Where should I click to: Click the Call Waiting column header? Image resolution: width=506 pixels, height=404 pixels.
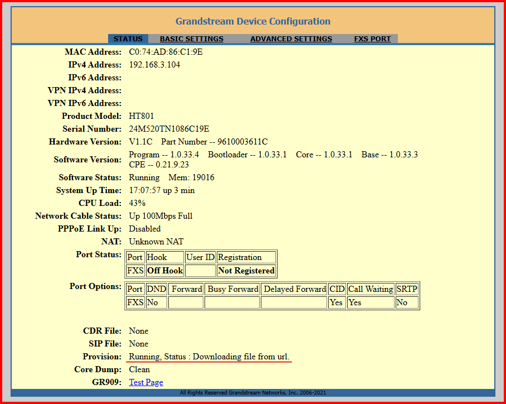pos(371,289)
